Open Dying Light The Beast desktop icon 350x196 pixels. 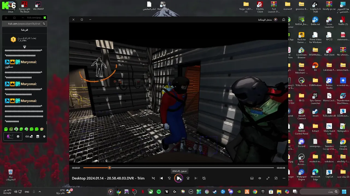[24, 7]
